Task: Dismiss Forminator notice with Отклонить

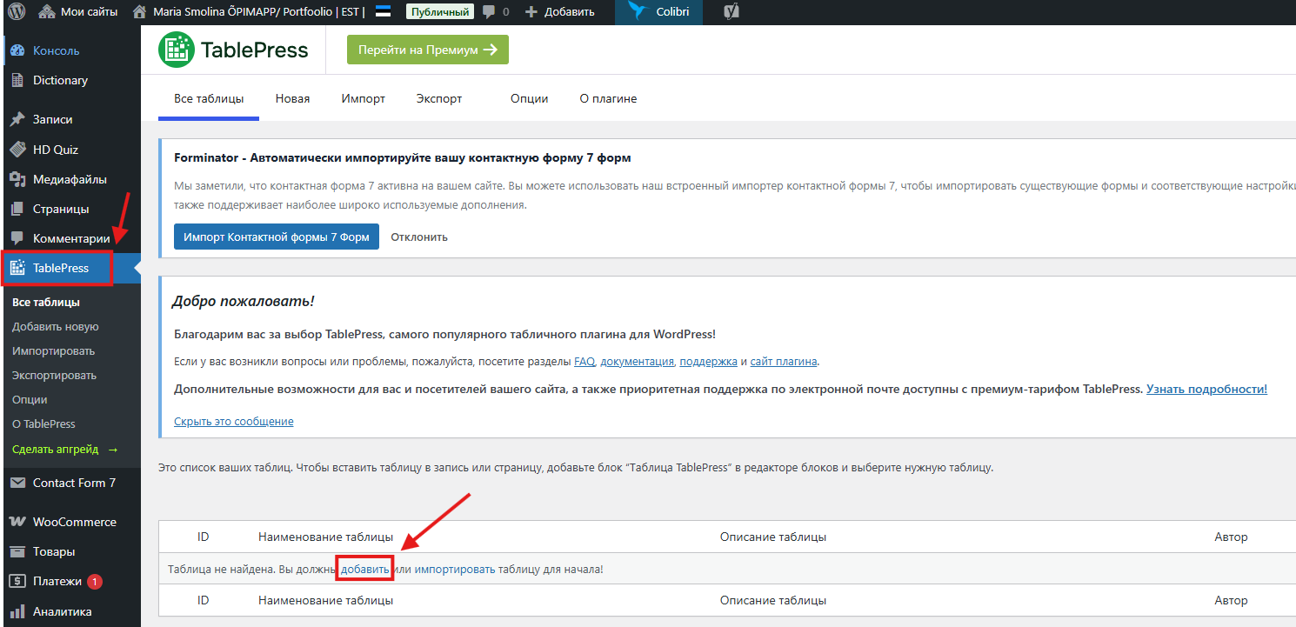Action: point(419,237)
